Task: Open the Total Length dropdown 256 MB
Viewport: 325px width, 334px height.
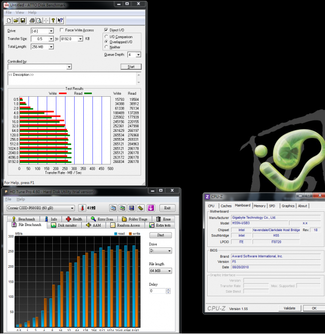Action: click(x=51, y=47)
